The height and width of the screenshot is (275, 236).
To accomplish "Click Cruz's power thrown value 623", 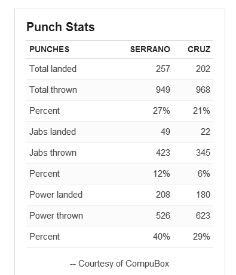I will coord(203,216).
